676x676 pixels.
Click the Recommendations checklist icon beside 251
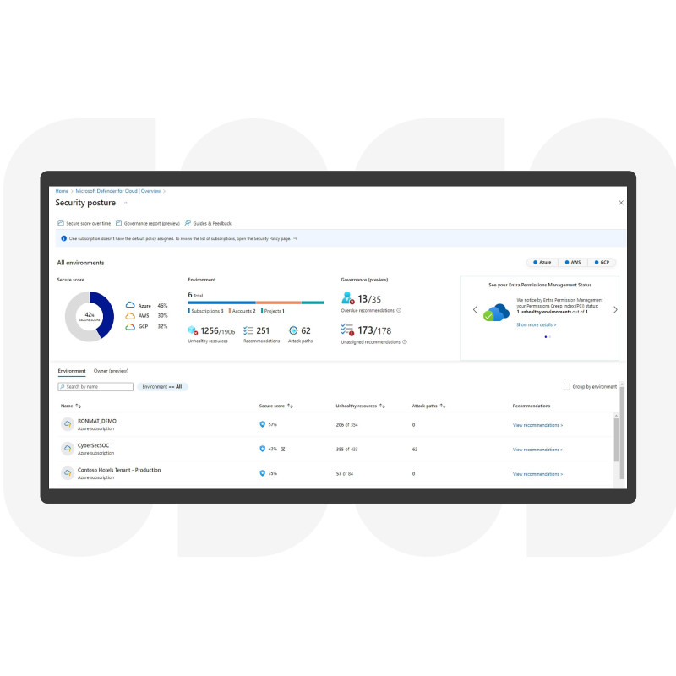[x=248, y=330]
